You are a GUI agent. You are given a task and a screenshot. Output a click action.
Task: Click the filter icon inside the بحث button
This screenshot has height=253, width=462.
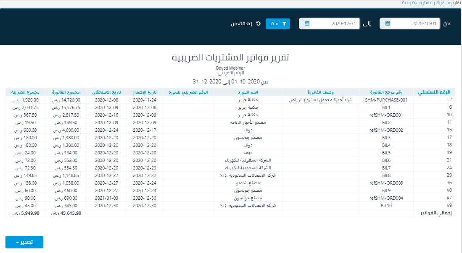285,23
